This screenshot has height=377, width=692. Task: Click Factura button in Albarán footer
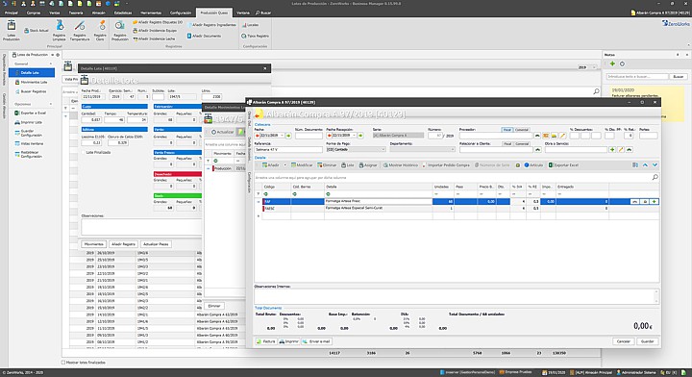tap(266, 341)
